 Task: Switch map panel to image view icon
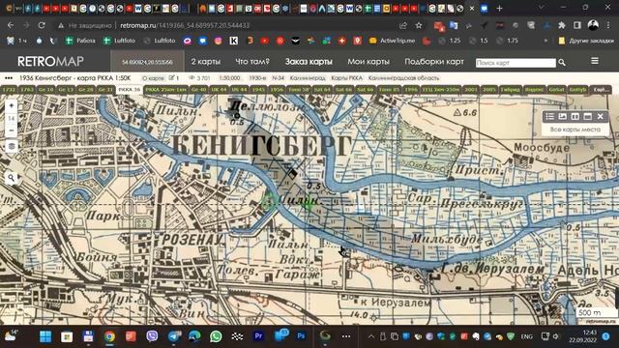563,116
